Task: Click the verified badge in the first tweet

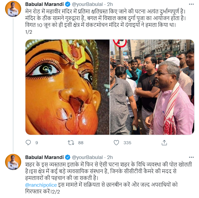Action: (x=68, y=4)
